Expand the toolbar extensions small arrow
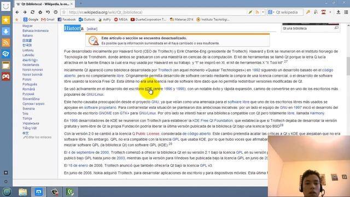The width and height of the screenshot is (350, 197). point(330,12)
